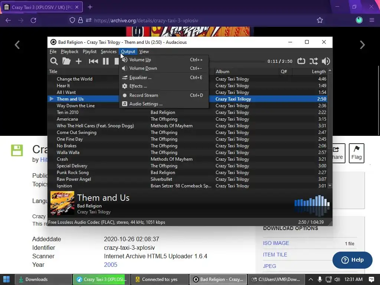Select the track All I Want
380x285 pixels.
[x=66, y=92]
